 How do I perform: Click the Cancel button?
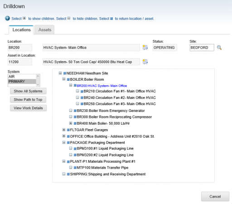pos(215,196)
